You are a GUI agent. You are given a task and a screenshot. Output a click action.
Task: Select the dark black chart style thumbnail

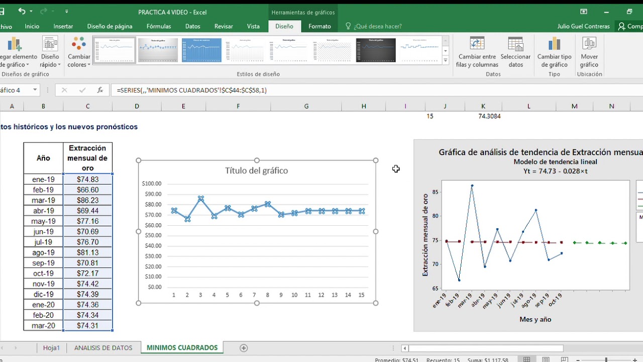[x=376, y=50]
